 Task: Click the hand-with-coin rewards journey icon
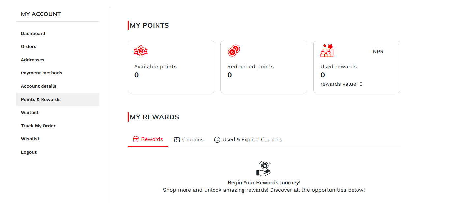tap(264, 169)
